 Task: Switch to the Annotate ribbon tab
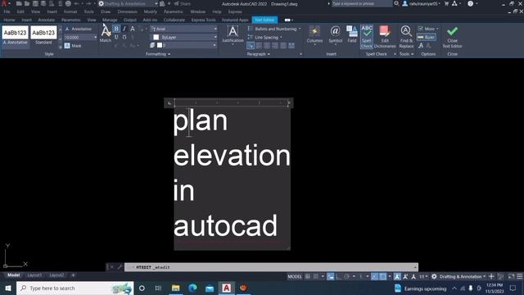tap(47, 20)
